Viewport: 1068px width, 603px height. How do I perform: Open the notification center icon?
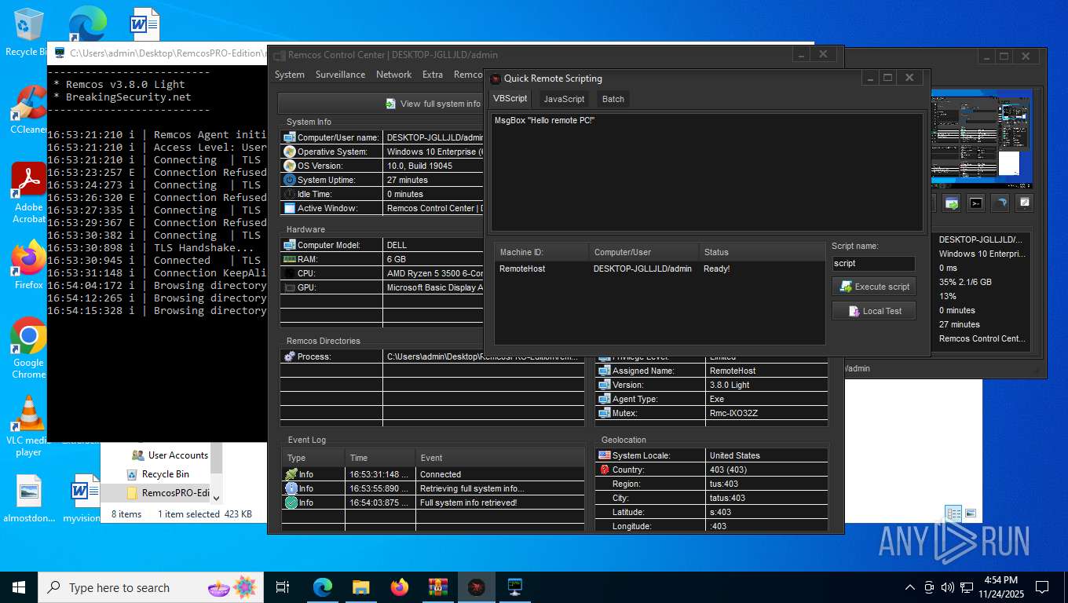pos(1042,587)
